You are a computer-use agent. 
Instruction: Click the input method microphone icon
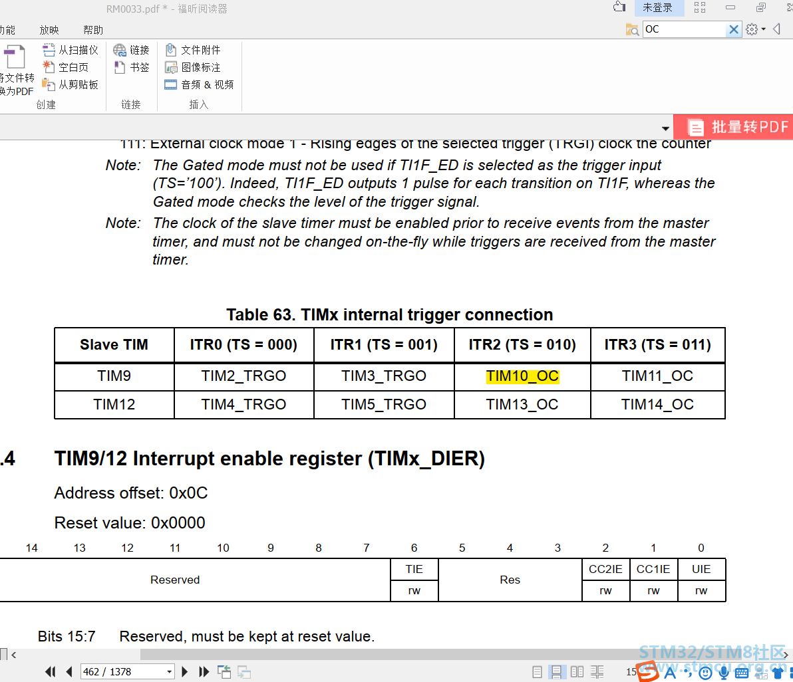pos(724,673)
